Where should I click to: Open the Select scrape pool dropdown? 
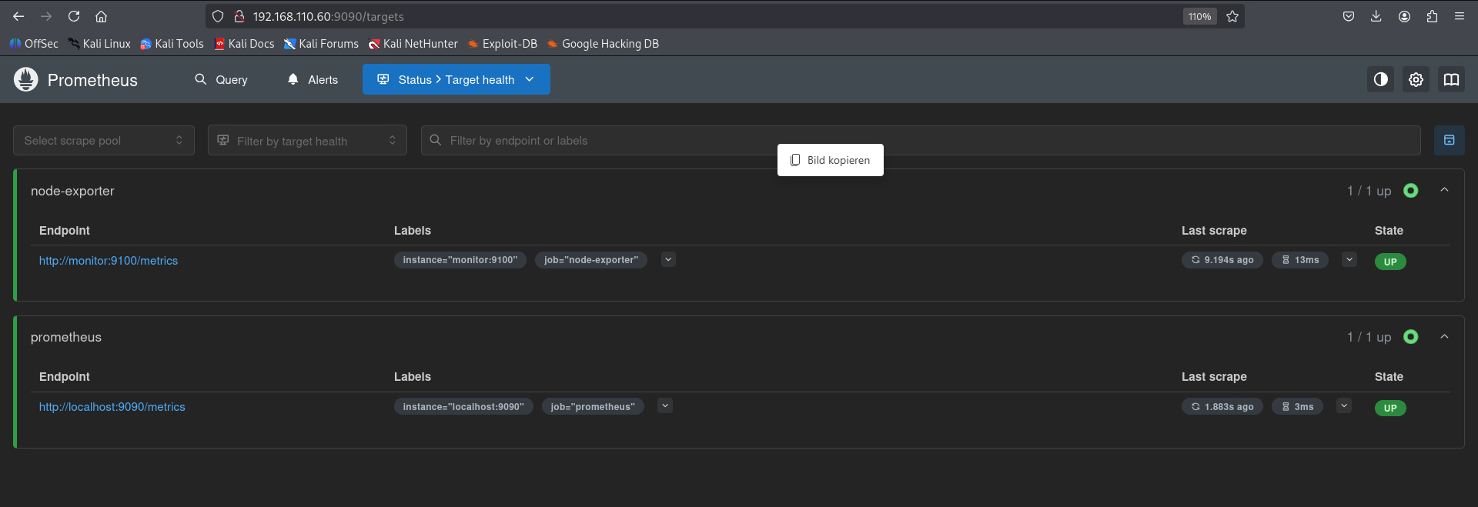point(103,140)
